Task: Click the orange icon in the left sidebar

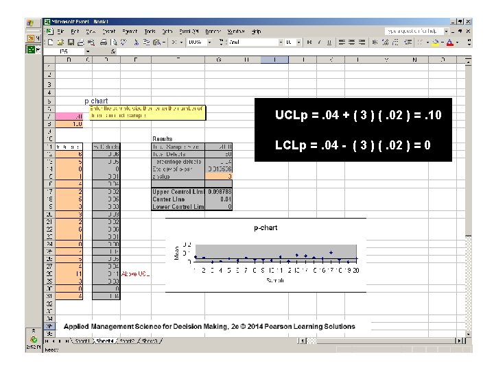Action: pos(31,38)
